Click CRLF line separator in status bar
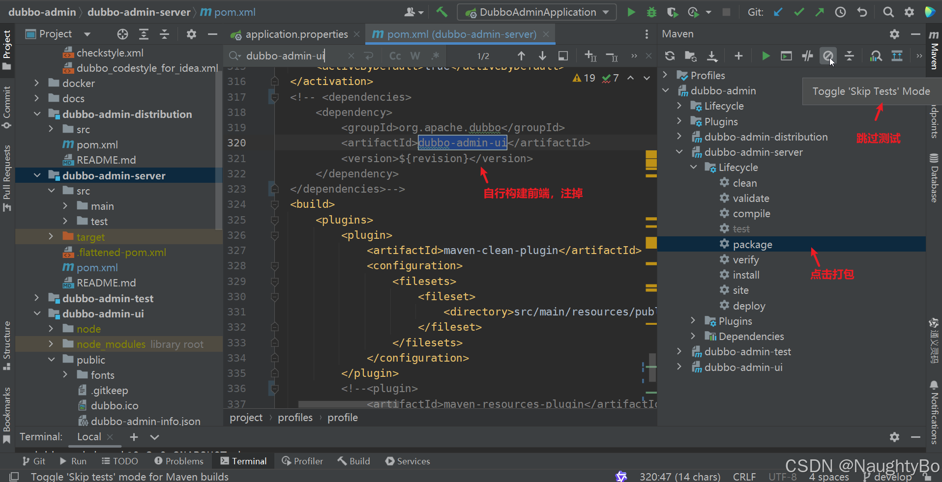 point(744,477)
